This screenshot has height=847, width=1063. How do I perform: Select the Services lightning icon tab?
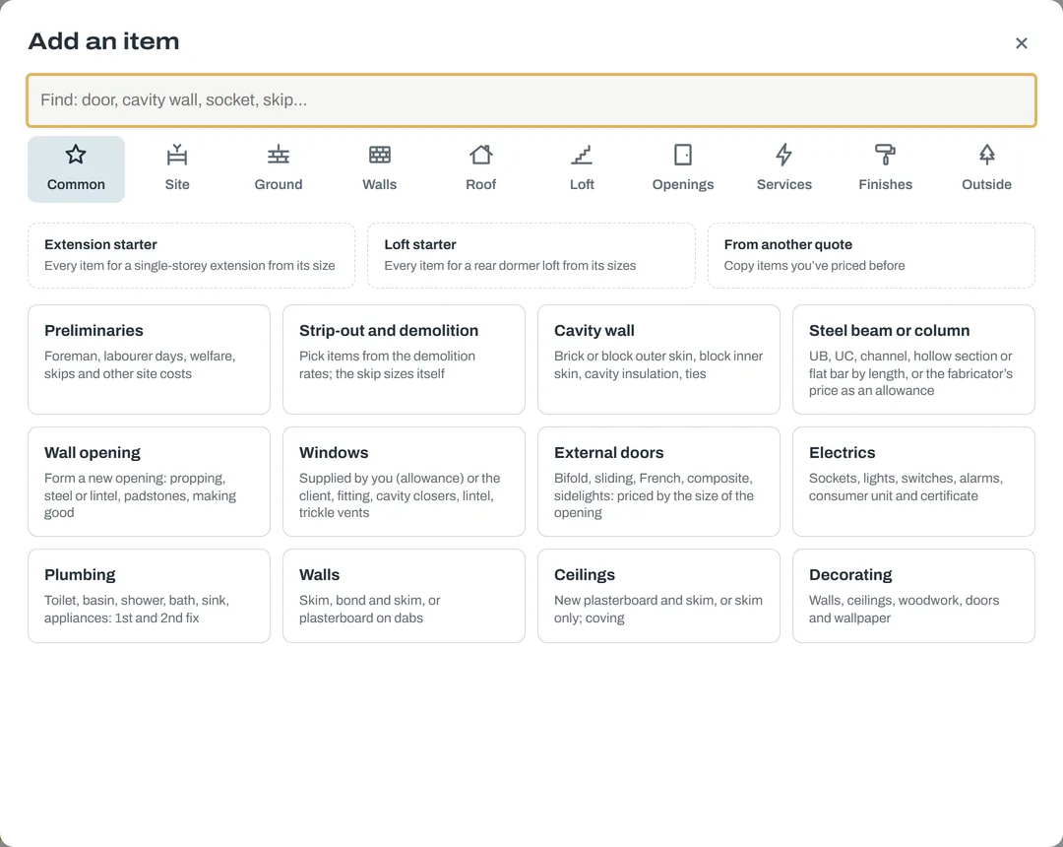(x=783, y=168)
